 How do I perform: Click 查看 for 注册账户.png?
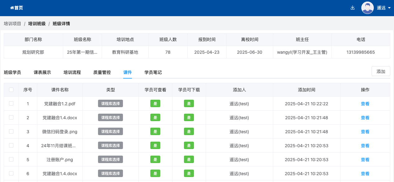coord(365,160)
